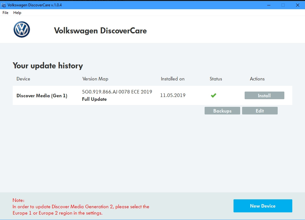Click the Installed on column header
This screenshot has height=220, width=305.
173,79
